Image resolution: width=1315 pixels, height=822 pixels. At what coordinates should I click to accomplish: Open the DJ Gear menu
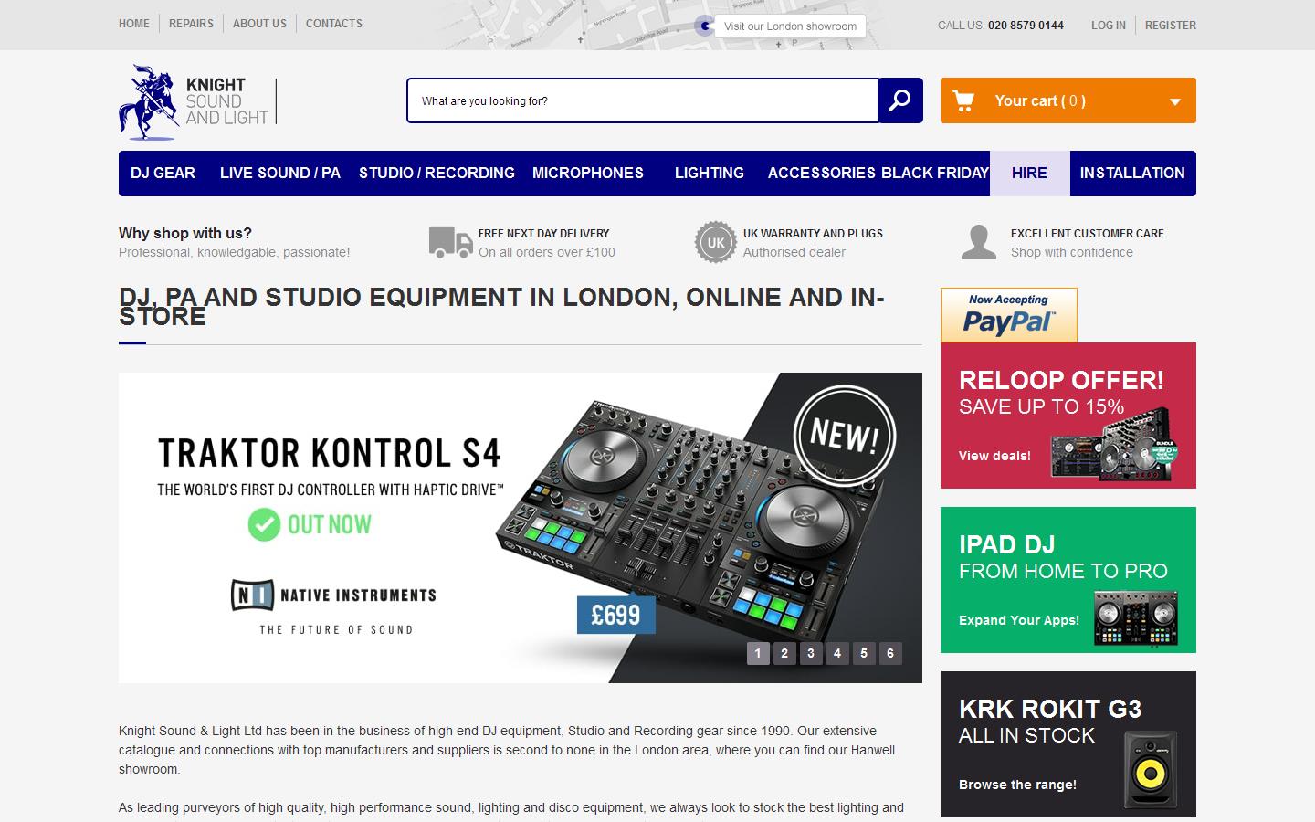pyautogui.click(x=163, y=174)
